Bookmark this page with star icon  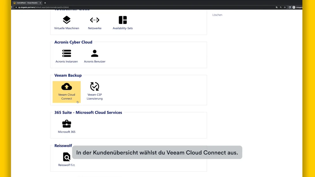[285, 7]
